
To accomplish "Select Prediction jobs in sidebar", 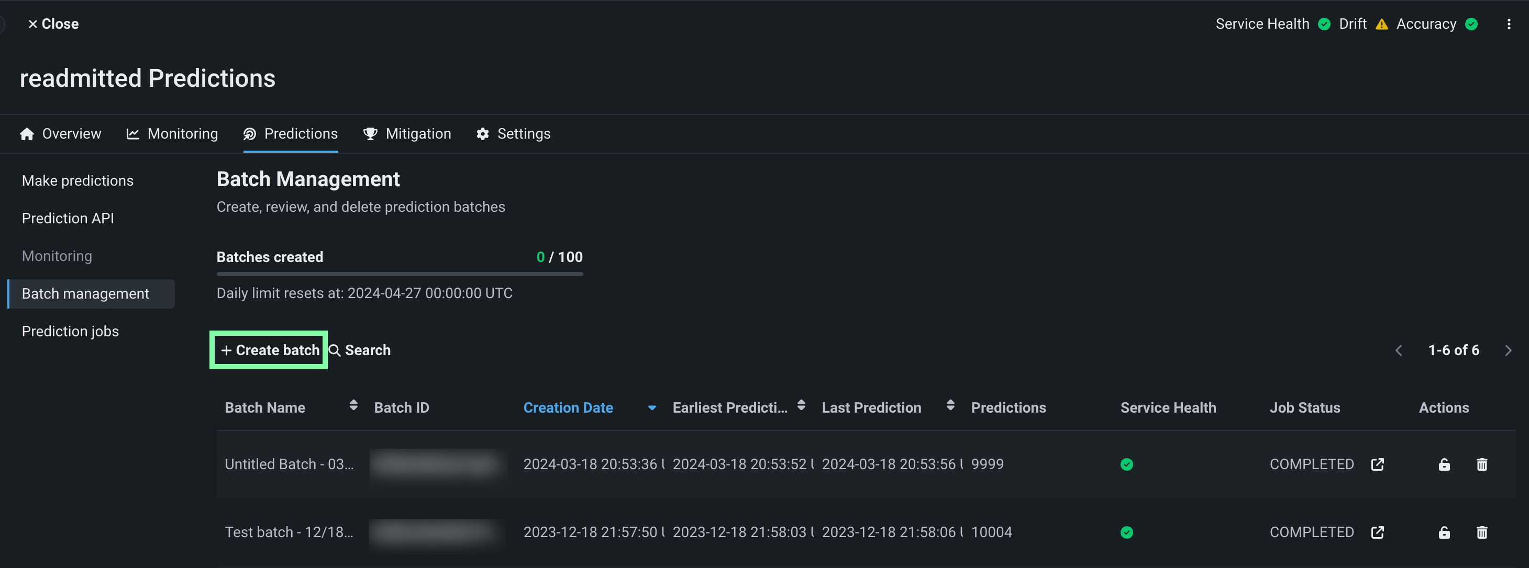I will click(70, 332).
